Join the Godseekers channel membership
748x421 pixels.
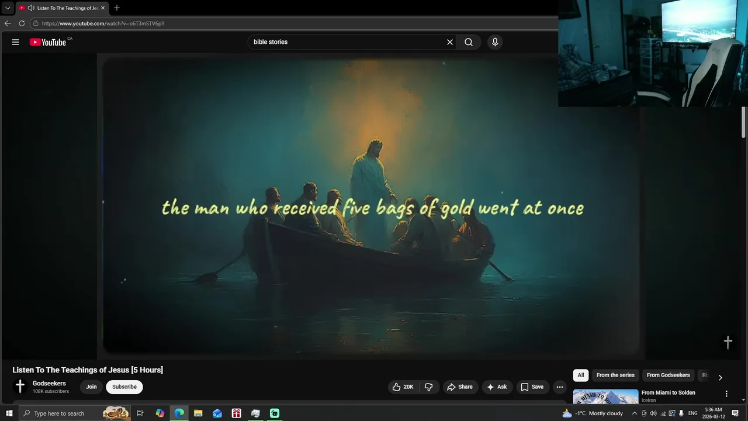[91, 387]
